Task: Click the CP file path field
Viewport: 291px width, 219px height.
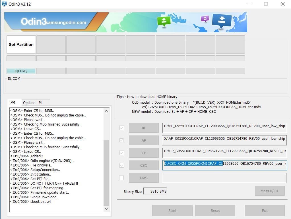Action: tap(224, 153)
